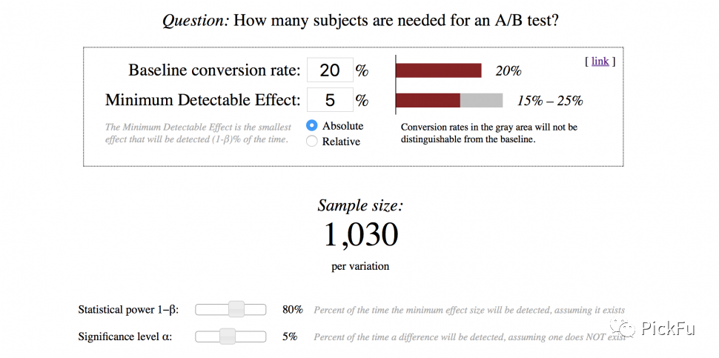
Task: Click the "per variation" caption
Action: (360, 267)
